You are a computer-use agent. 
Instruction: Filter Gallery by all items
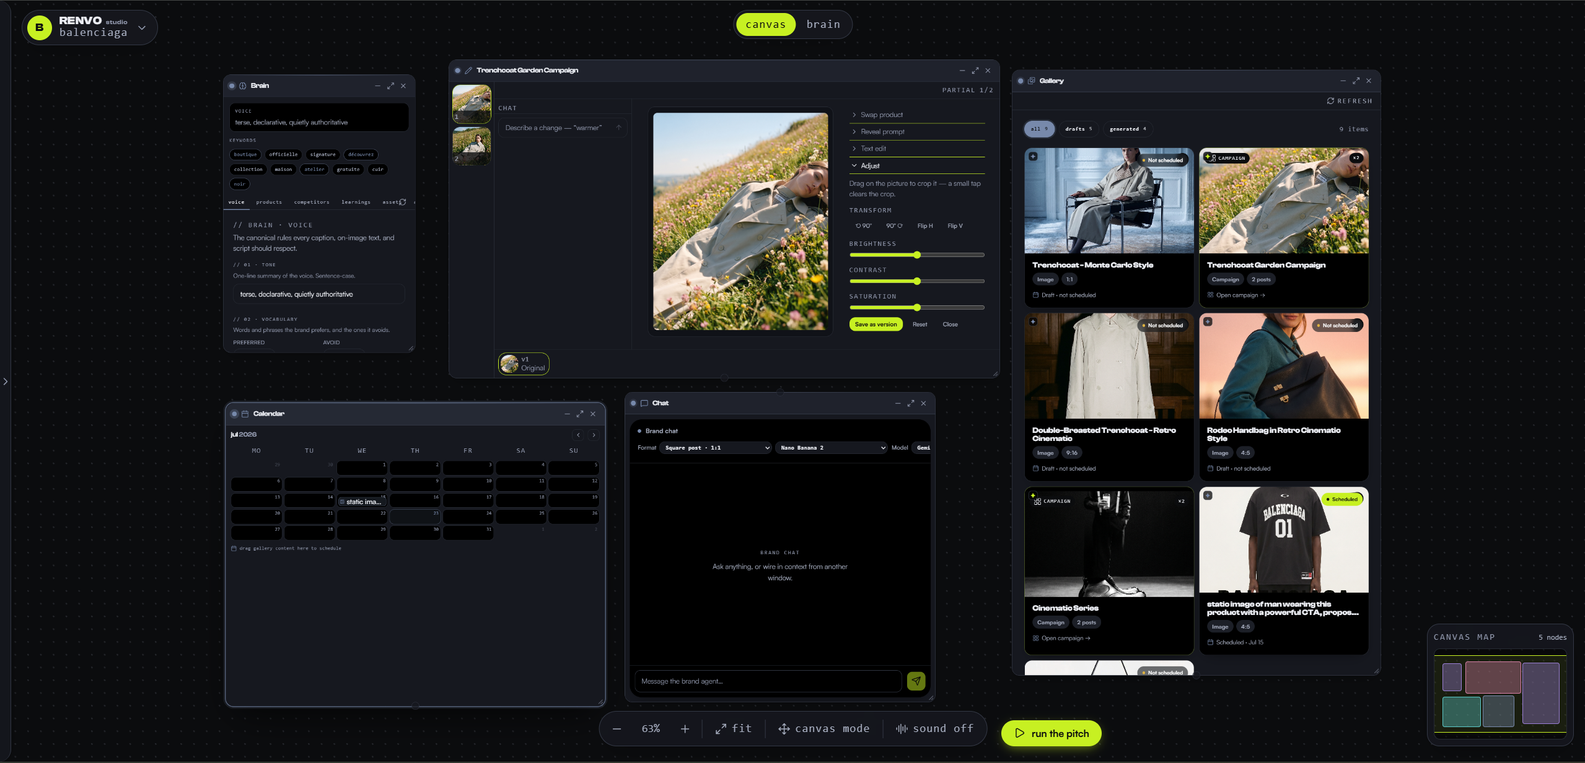(1039, 129)
